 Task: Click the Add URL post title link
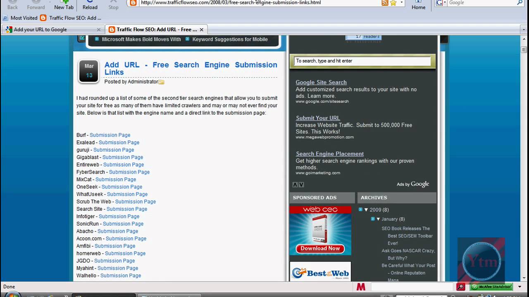click(191, 68)
